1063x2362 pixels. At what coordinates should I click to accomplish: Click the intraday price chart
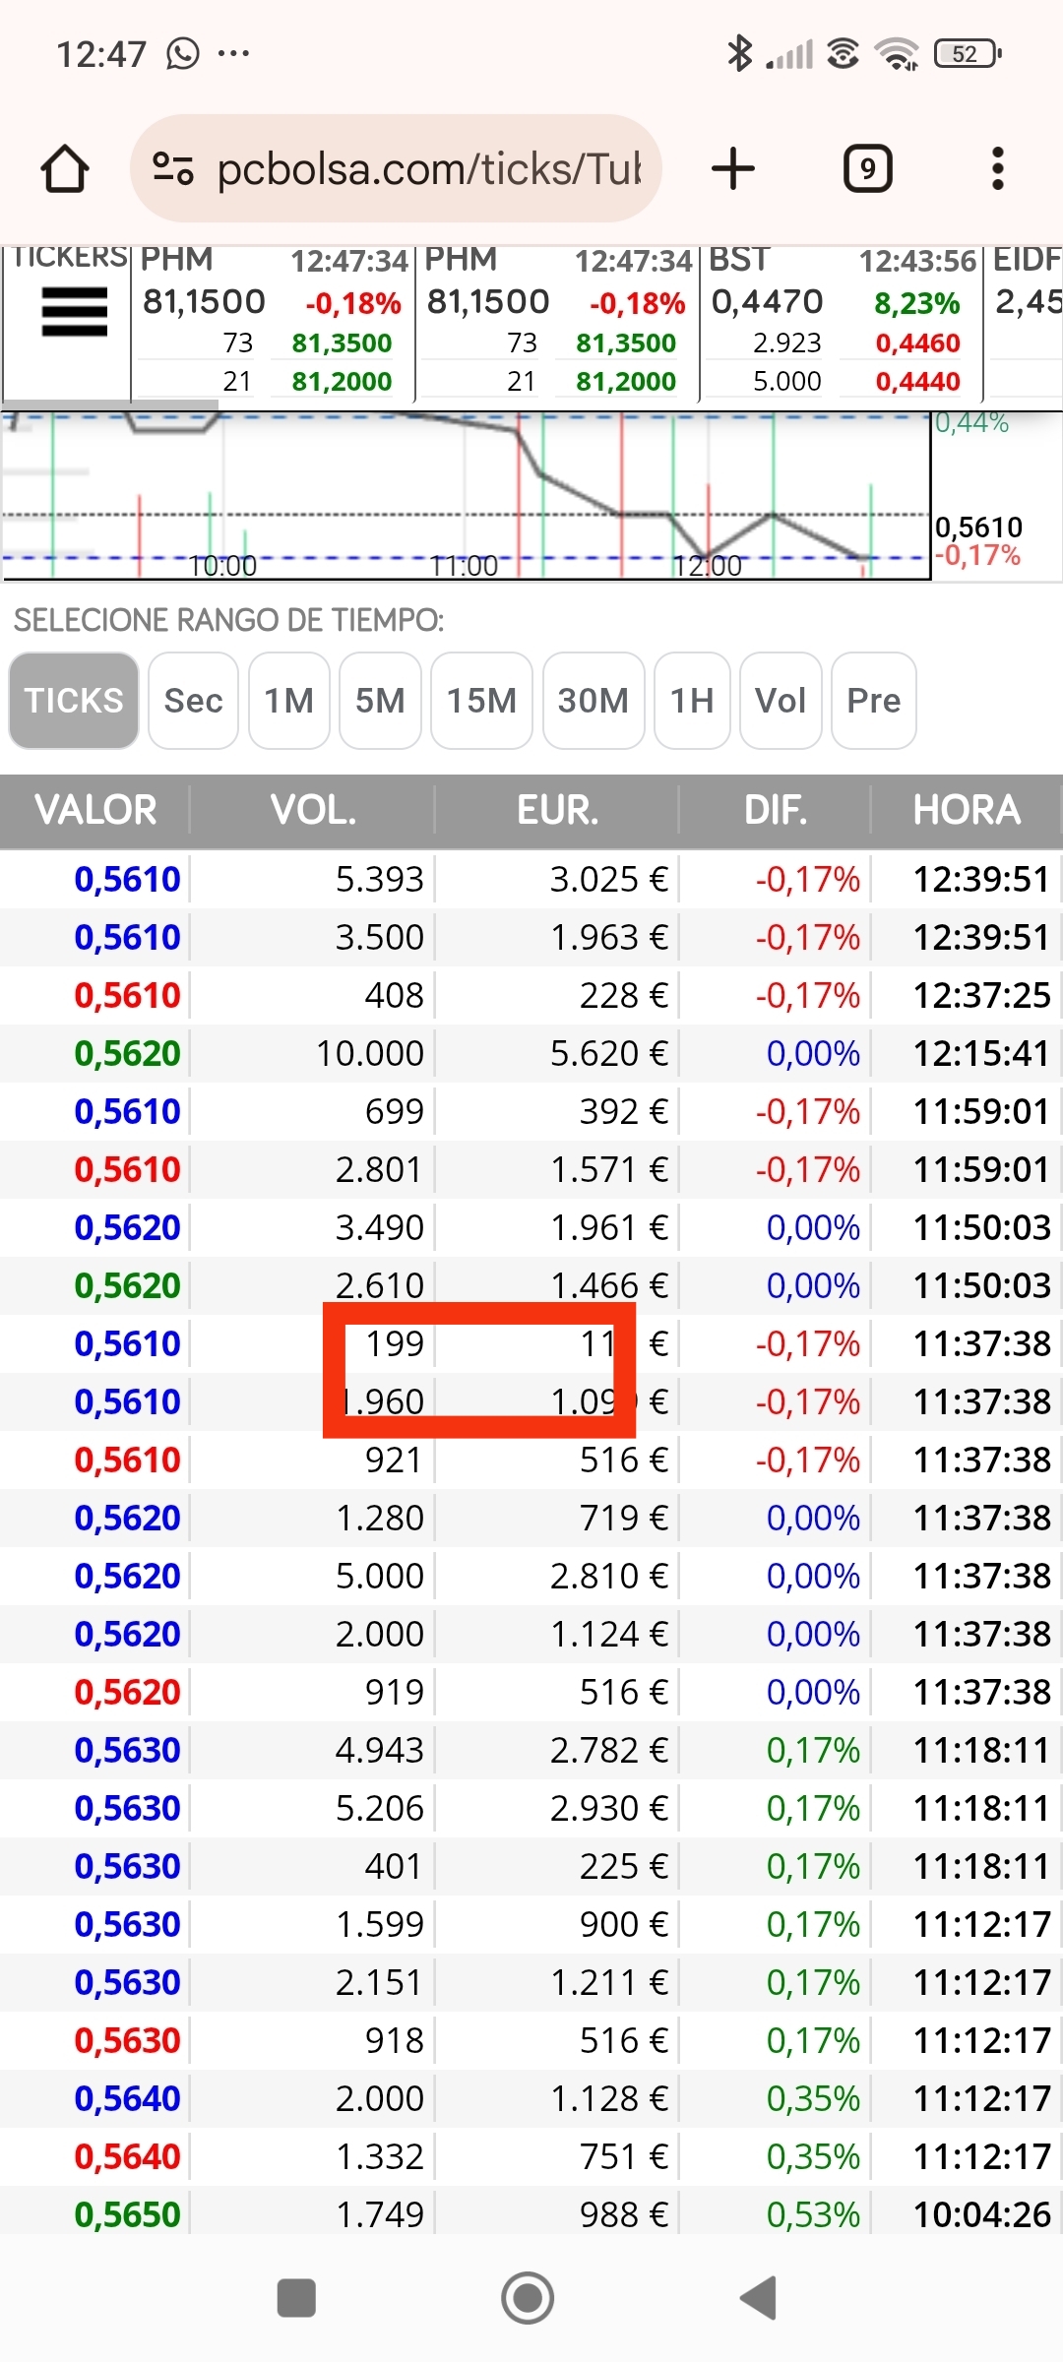click(x=466, y=495)
